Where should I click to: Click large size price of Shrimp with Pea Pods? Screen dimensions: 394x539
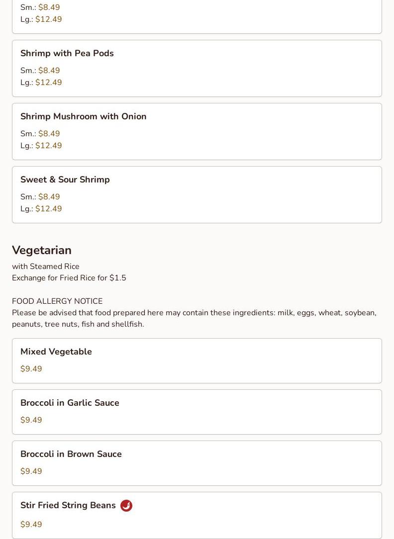click(48, 83)
